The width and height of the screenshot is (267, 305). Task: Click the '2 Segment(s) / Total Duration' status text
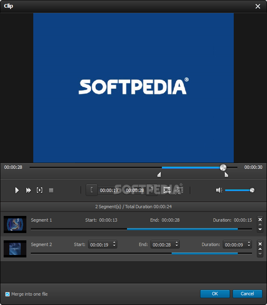(133, 207)
